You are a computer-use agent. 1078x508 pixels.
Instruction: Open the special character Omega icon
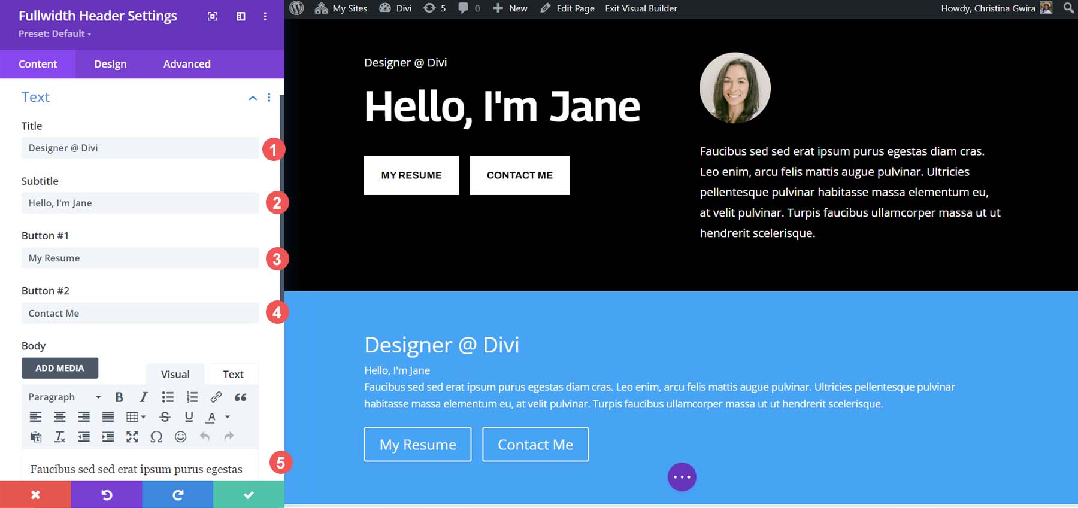[x=156, y=437]
